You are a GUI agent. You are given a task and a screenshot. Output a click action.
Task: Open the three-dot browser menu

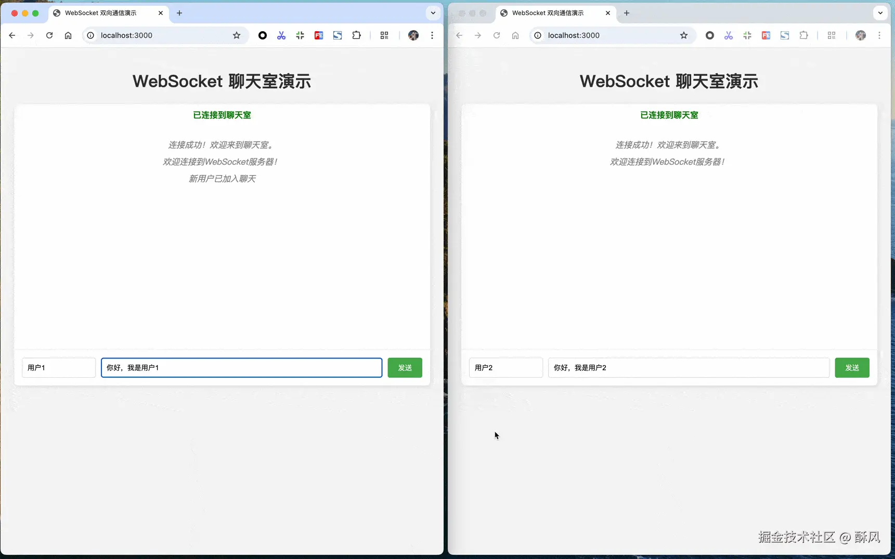click(432, 35)
